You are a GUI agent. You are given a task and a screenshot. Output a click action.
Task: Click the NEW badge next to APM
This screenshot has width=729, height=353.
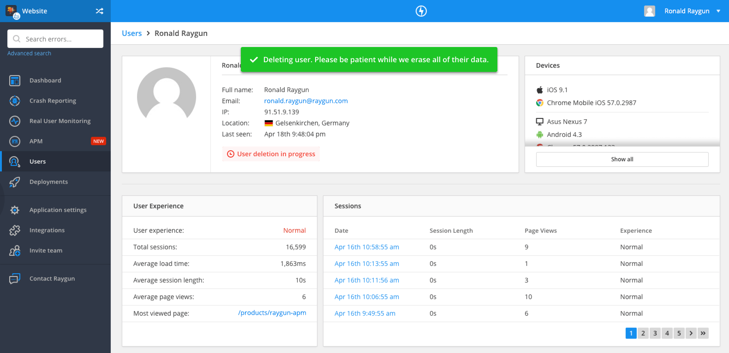(x=98, y=141)
